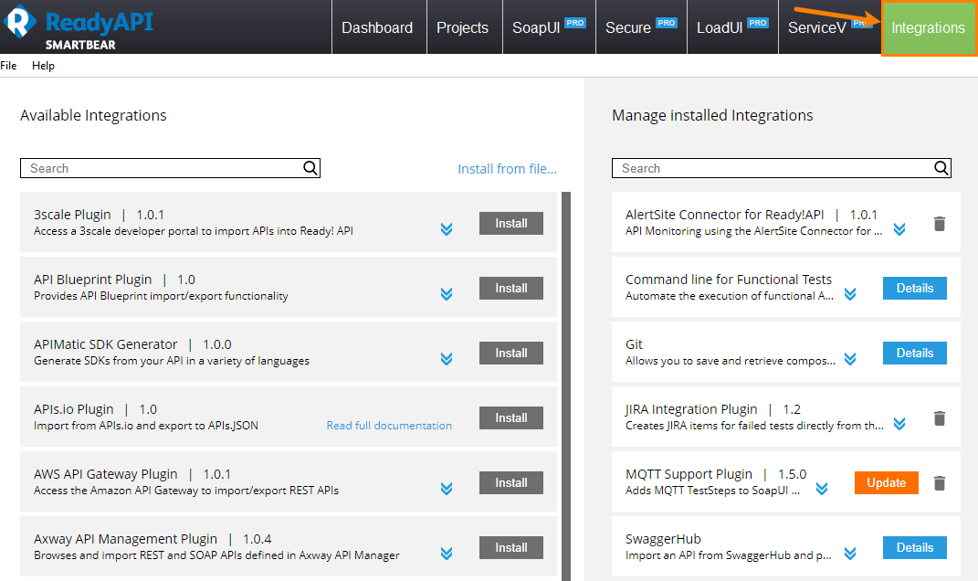This screenshot has height=581, width=978.
Task: Click the search magnifier in Manage installed Integrations
Action: (941, 168)
